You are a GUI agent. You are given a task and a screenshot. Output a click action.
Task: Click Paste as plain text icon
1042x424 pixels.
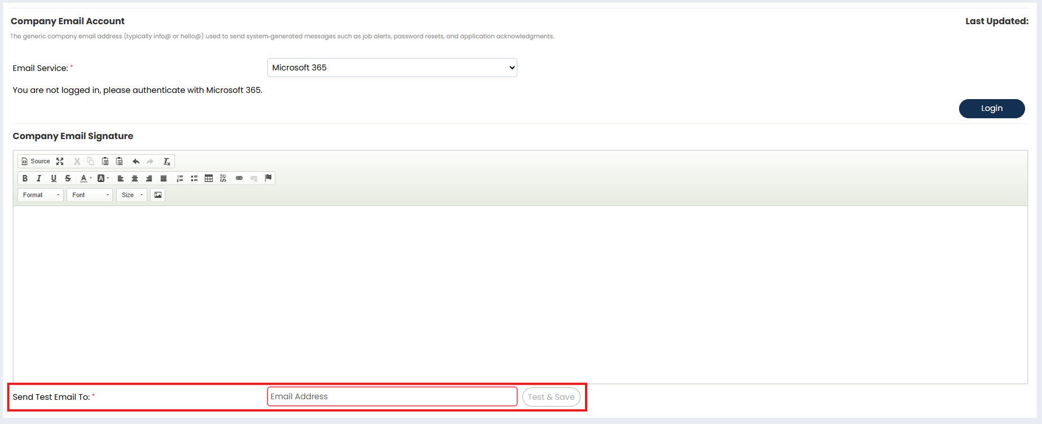pyautogui.click(x=105, y=161)
